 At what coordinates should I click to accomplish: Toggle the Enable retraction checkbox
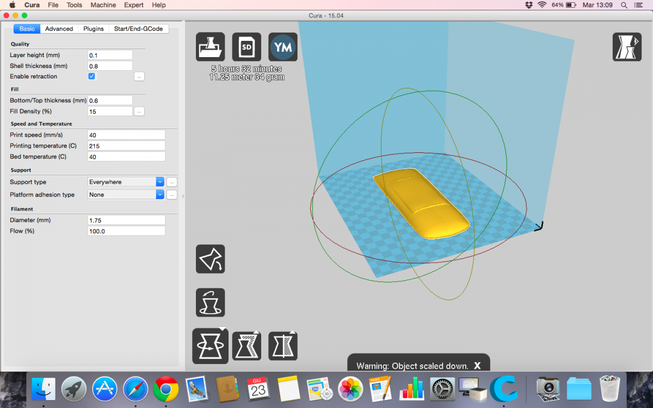(92, 76)
